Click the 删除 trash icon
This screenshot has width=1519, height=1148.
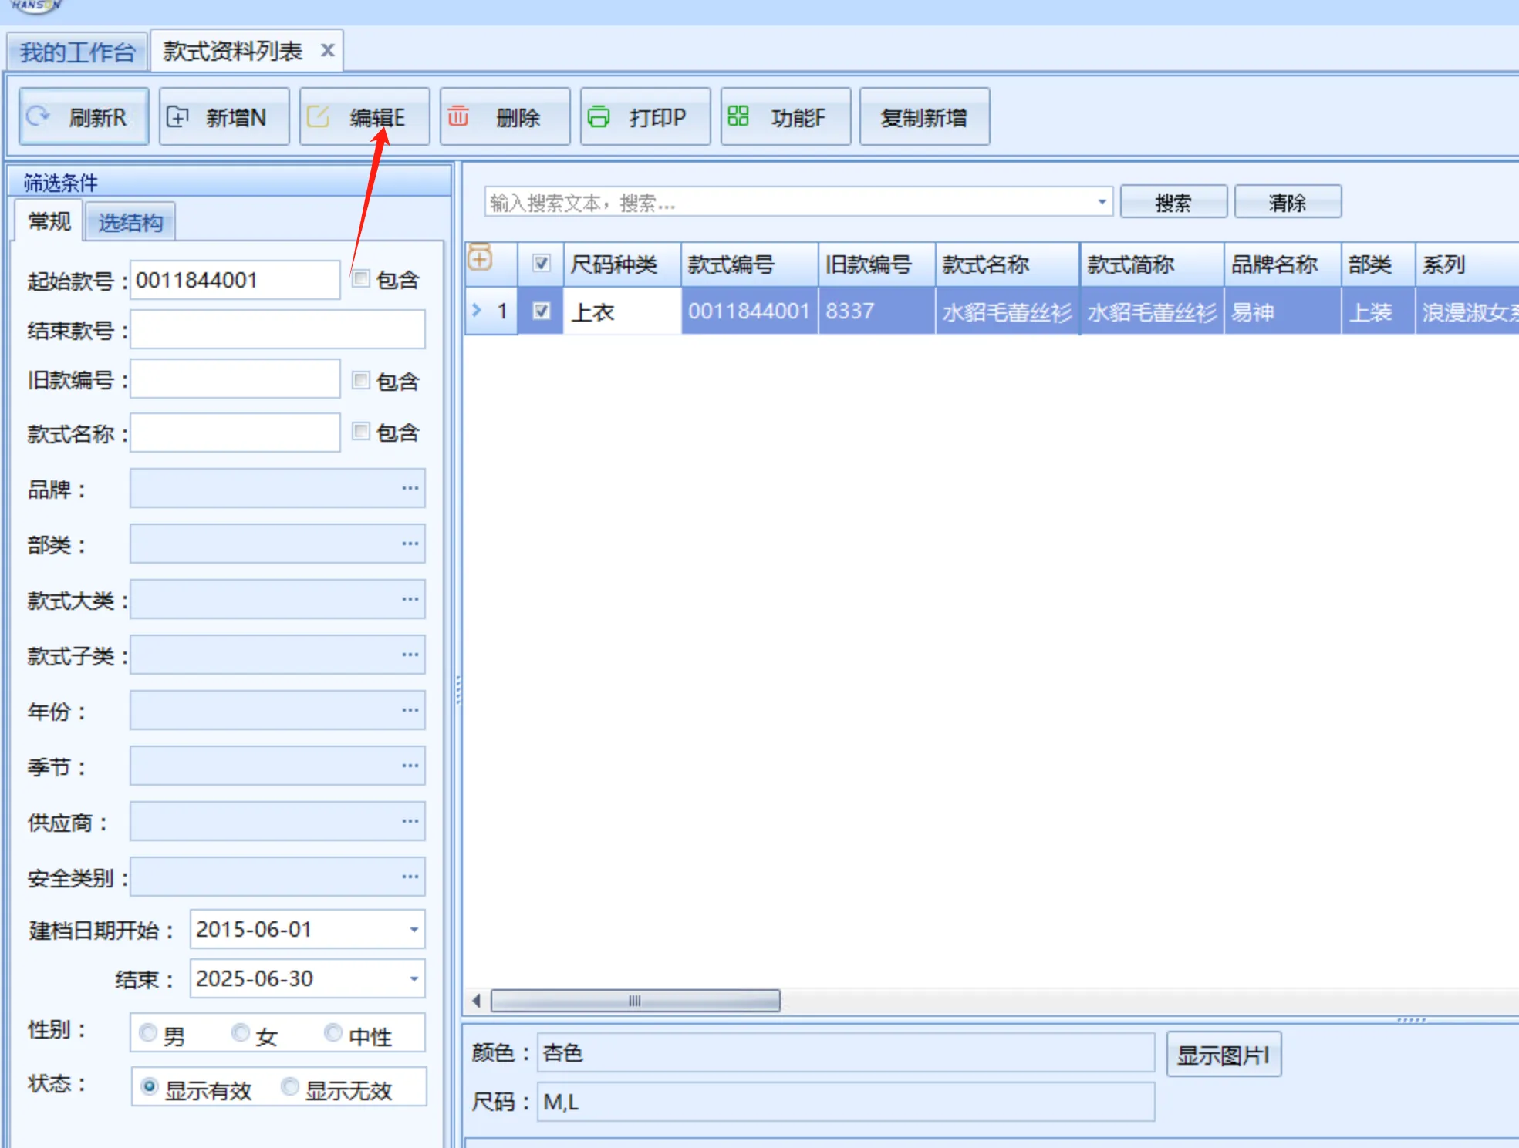pyautogui.click(x=460, y=116)
